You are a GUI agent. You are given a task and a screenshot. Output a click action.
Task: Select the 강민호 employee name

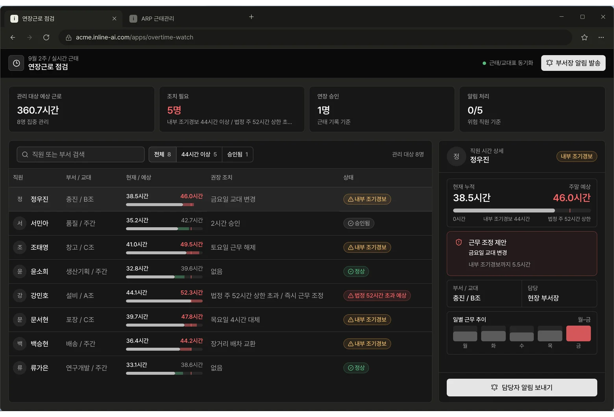point(39,295)
